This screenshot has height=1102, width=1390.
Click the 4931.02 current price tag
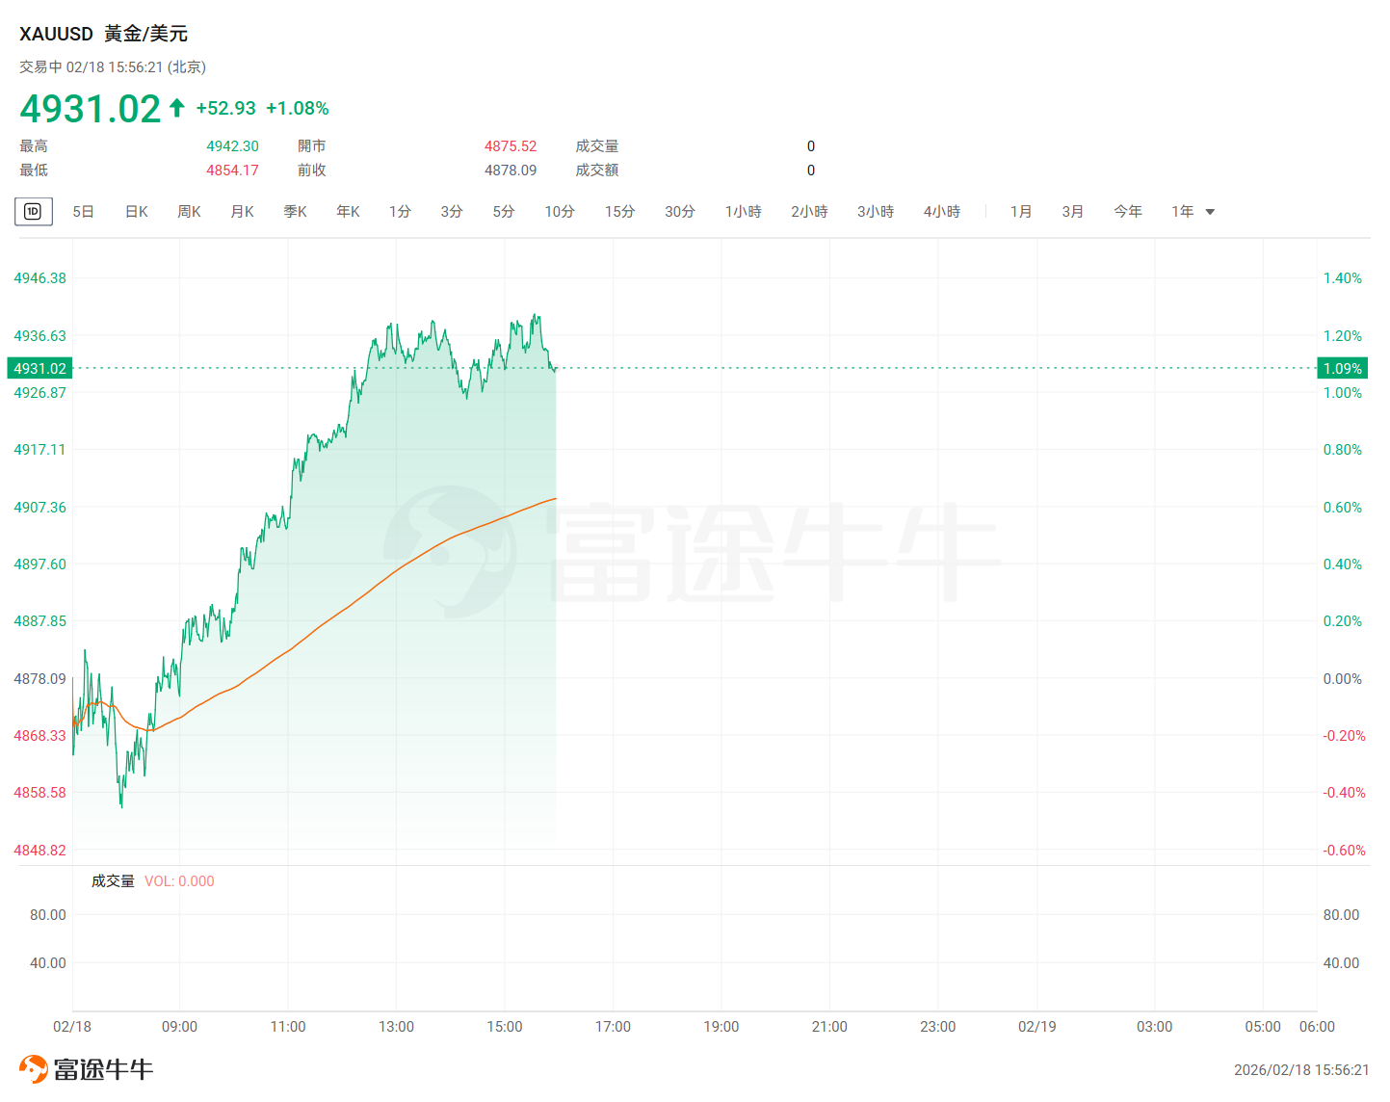pos(39,369)
